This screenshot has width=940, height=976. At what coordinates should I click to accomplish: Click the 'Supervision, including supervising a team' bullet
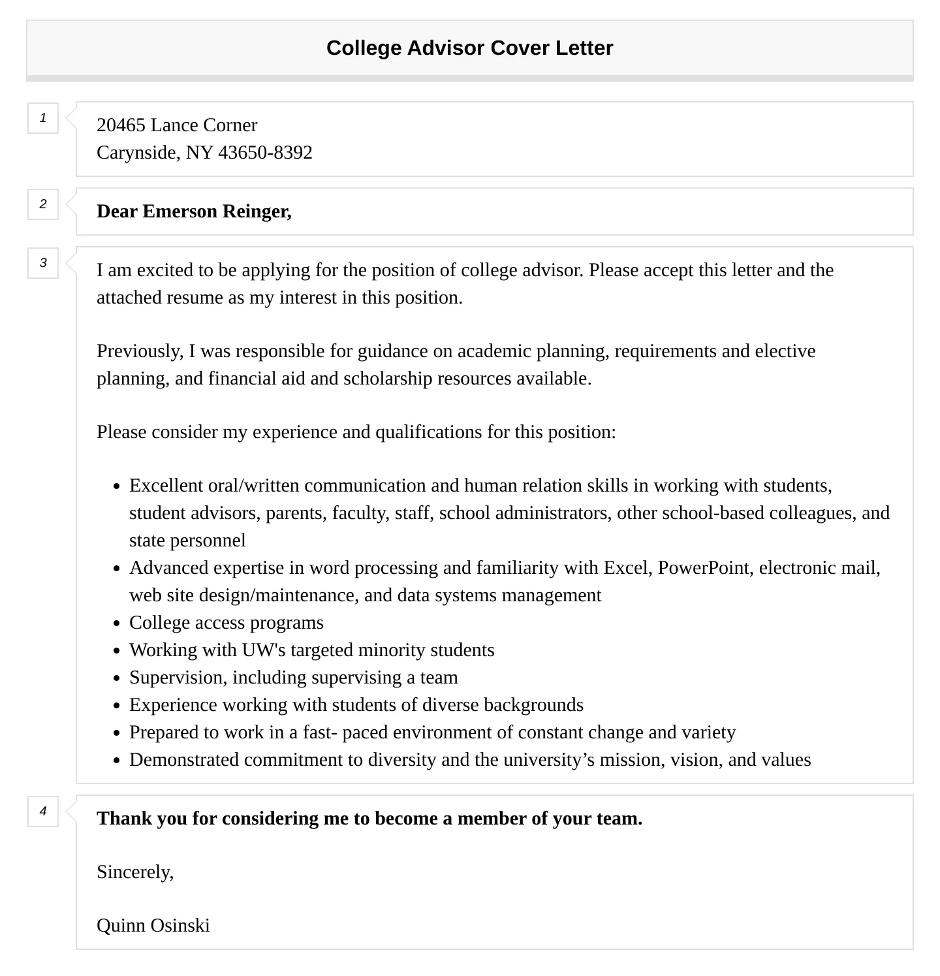point(293,678)
